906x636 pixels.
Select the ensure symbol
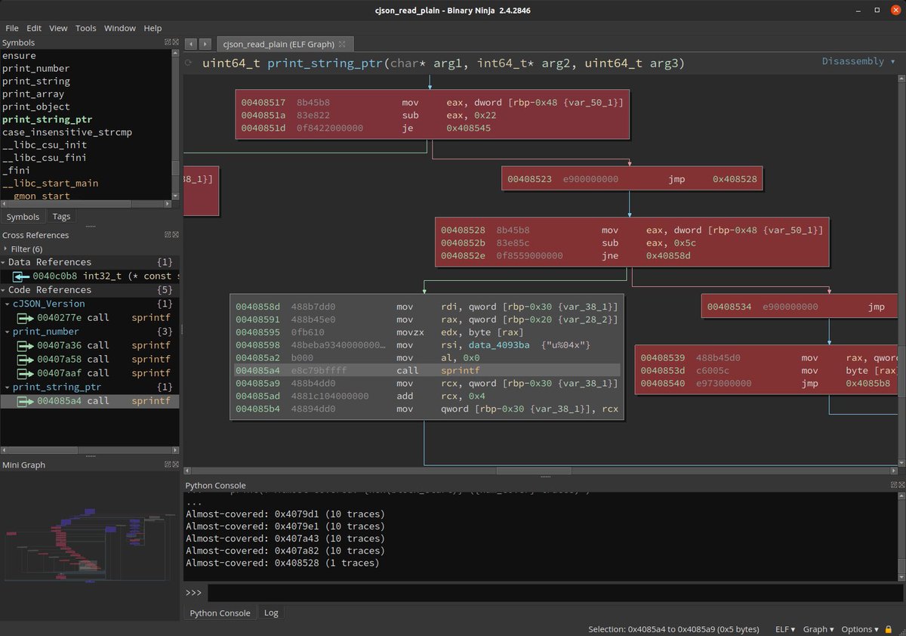[x=19, y=56]
